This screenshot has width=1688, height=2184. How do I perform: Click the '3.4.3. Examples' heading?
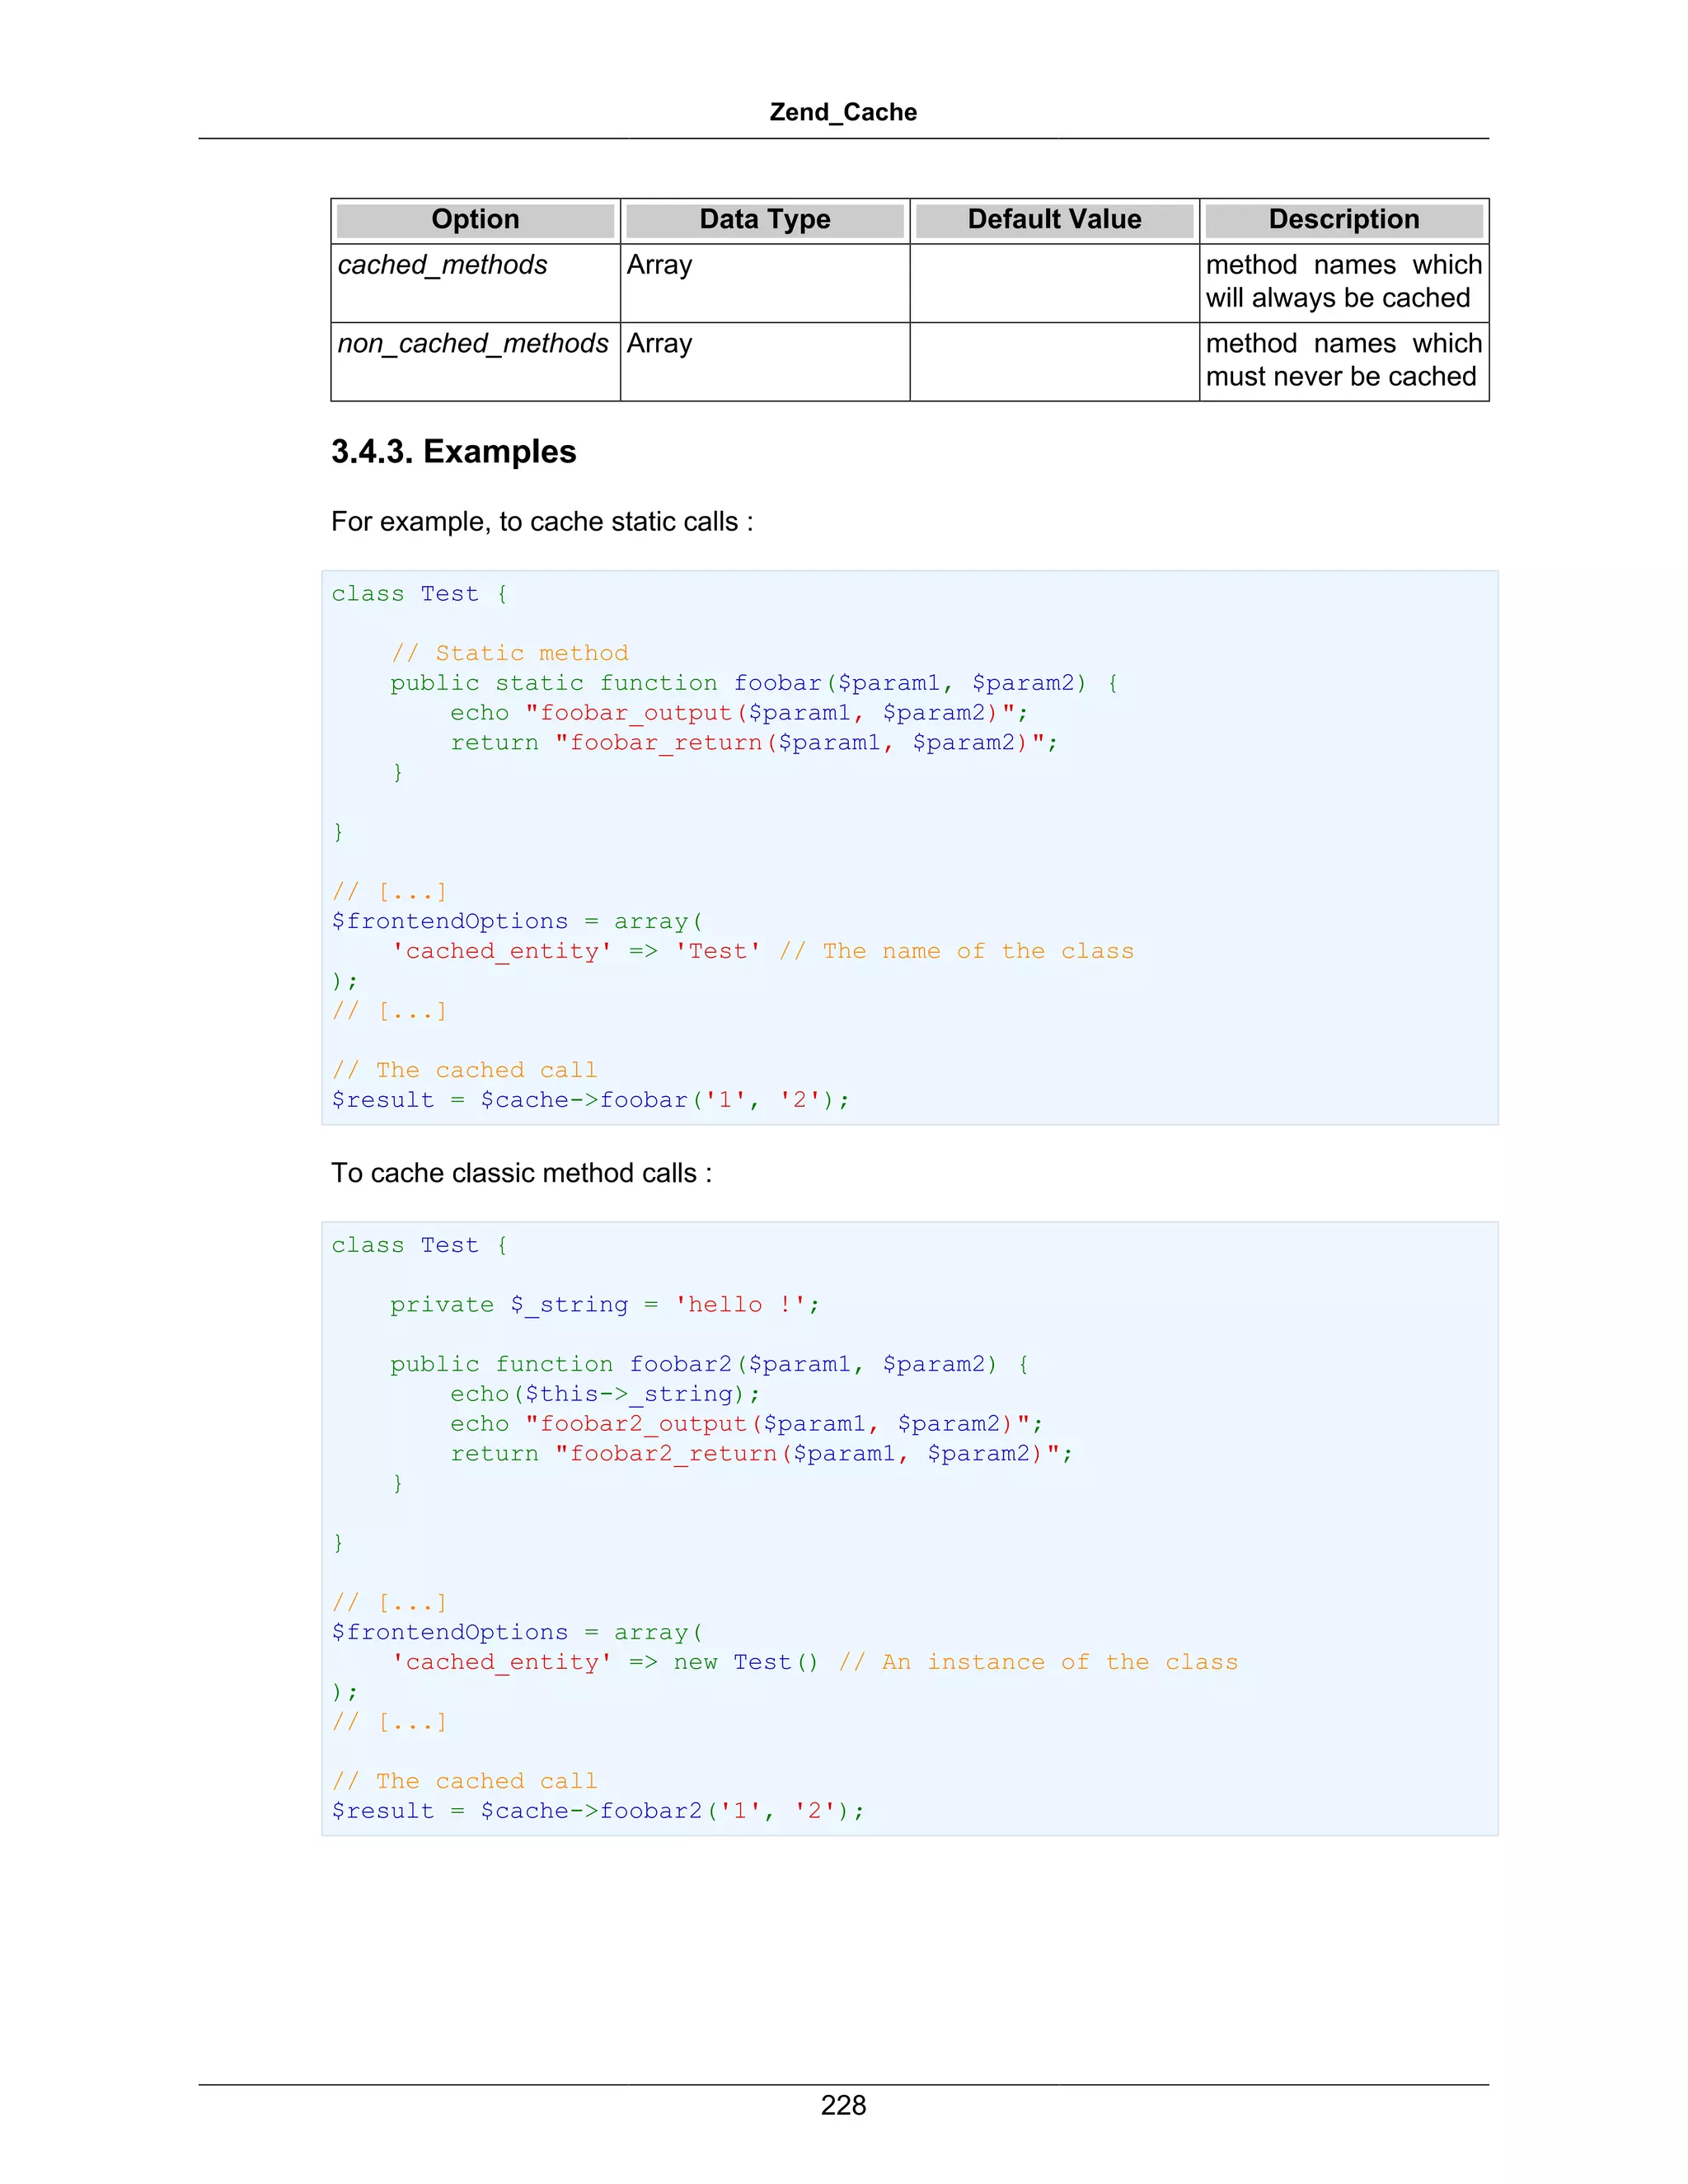coord(454,452)
